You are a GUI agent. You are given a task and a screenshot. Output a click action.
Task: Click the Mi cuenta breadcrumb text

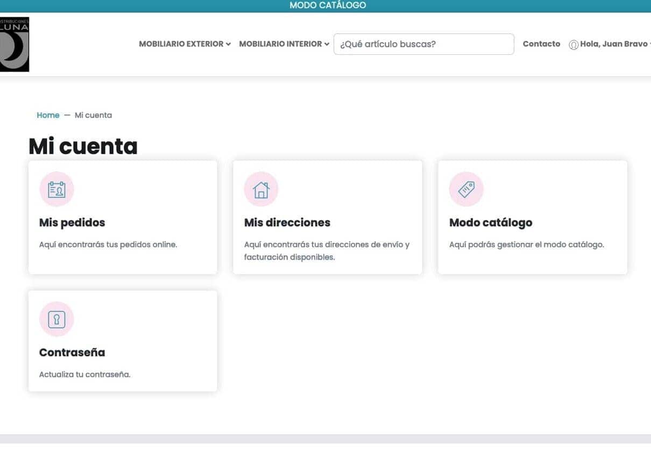click(93, 115)
